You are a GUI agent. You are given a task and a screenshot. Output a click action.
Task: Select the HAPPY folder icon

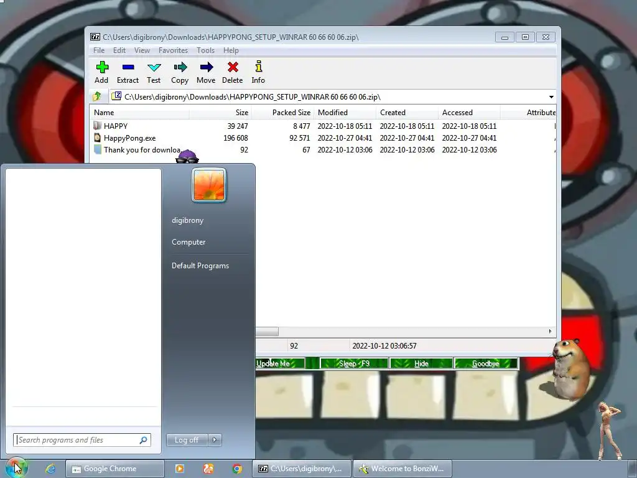tap(97, 126)
